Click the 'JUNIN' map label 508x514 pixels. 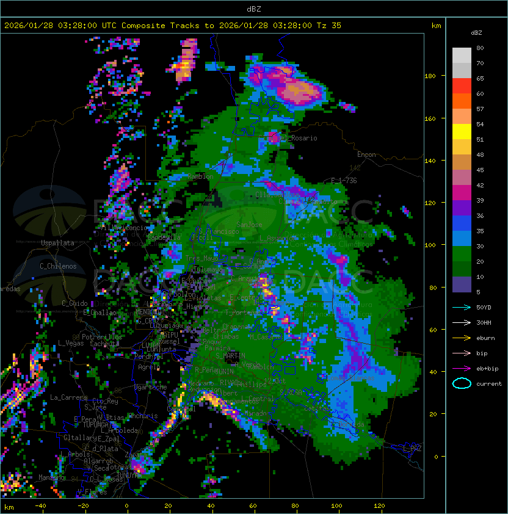tap(225, 372)
